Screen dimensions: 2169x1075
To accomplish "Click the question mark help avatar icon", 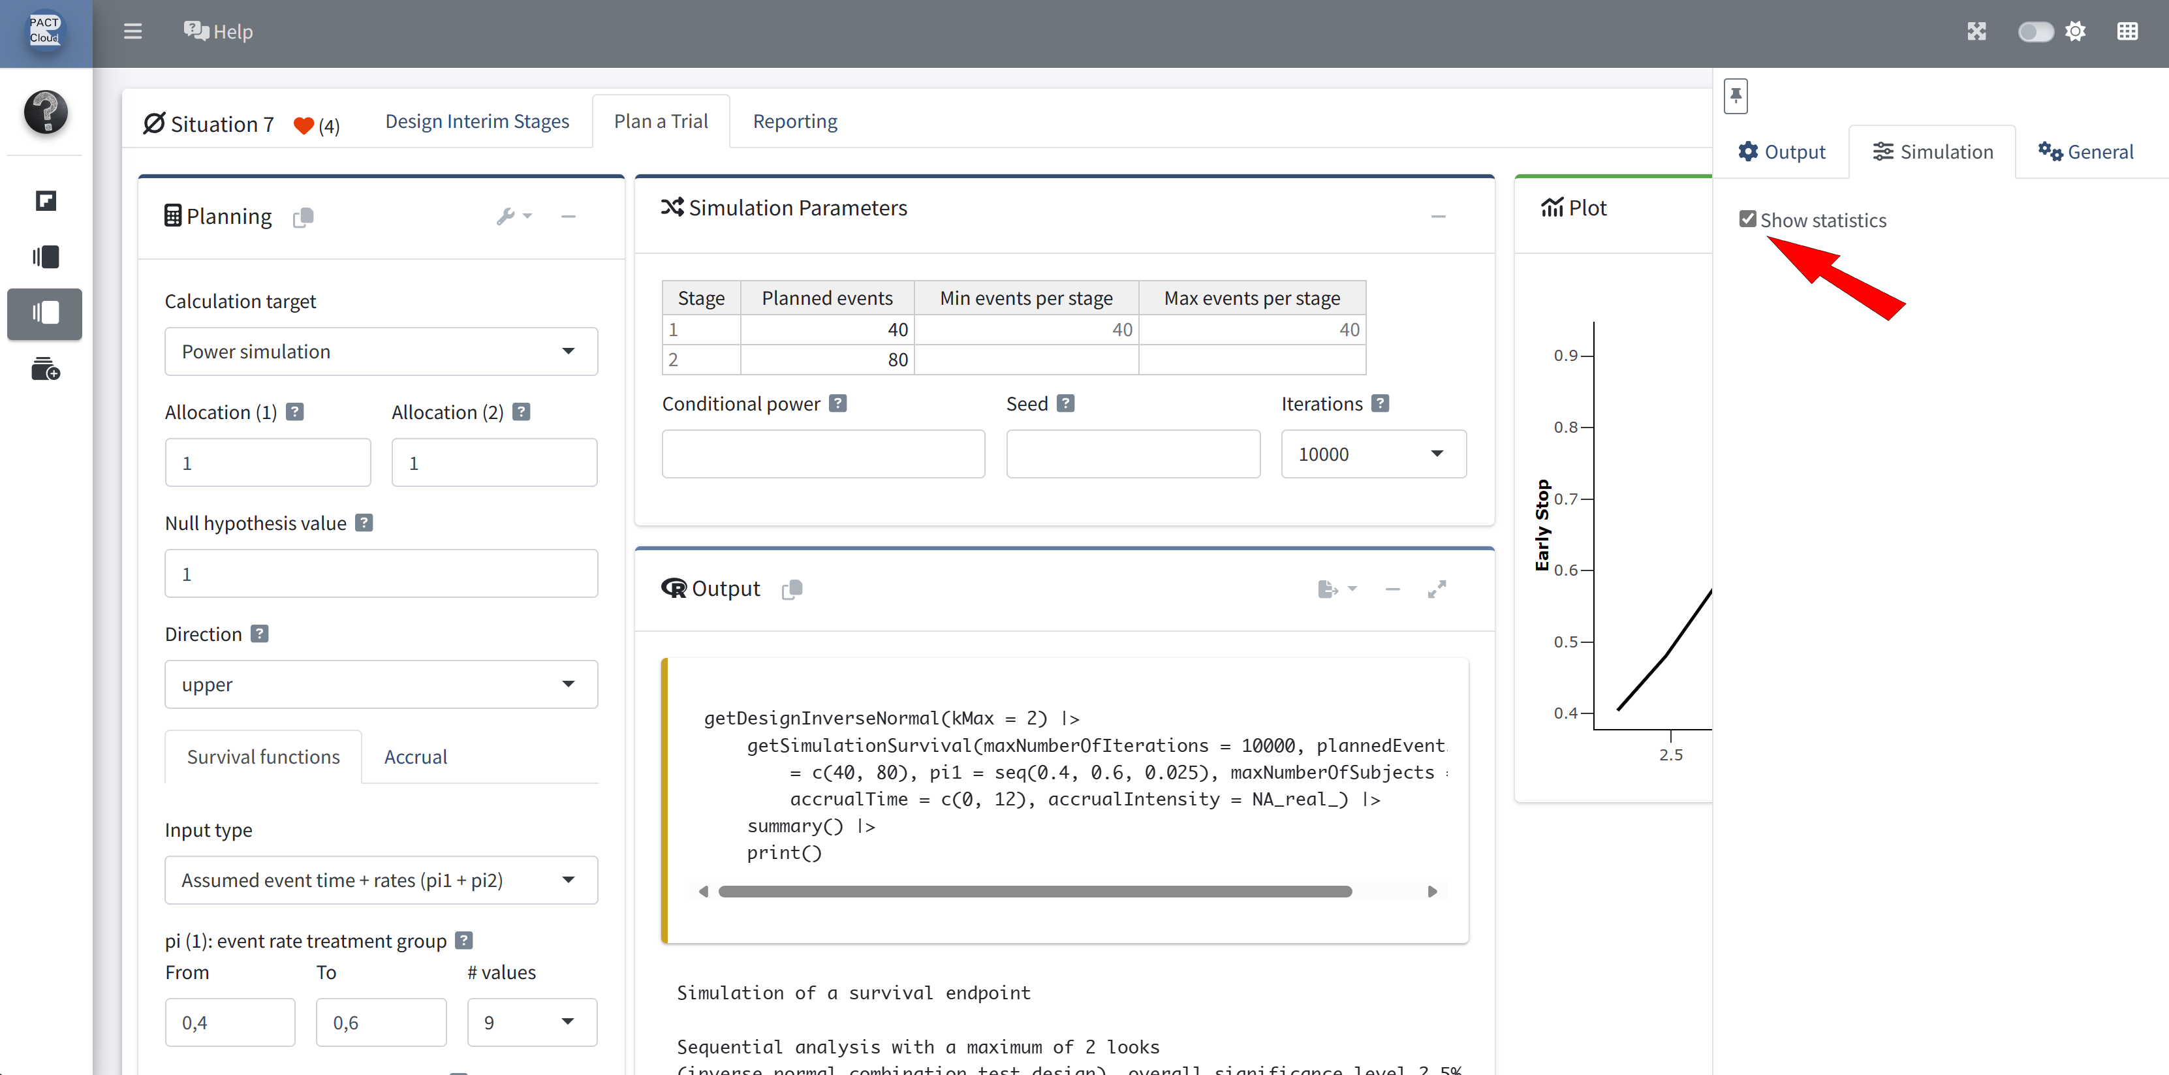I will click(x=46, y=112).
